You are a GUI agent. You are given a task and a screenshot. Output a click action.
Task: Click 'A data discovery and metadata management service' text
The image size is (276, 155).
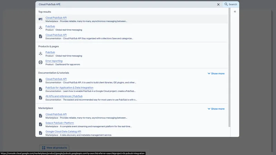point(86,135)
